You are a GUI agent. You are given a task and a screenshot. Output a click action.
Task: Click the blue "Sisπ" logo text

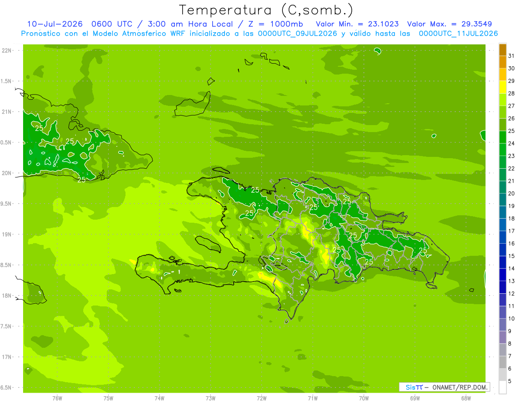(414, 387)
